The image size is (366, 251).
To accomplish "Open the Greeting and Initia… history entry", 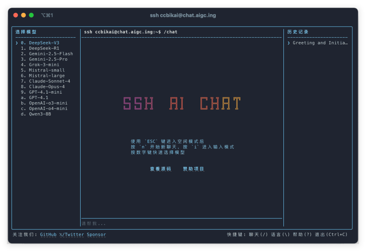I will click(317, 43).
